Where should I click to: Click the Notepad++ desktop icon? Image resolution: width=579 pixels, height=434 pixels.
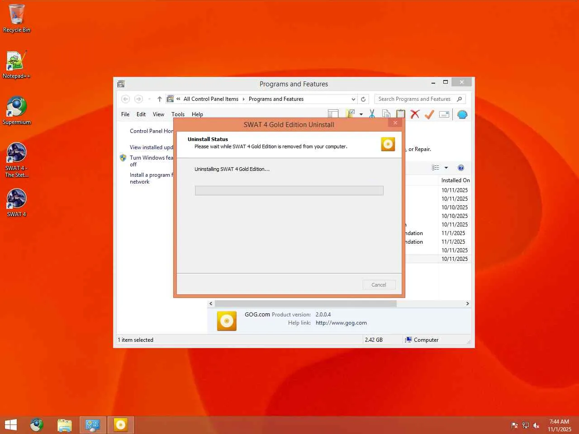[17, 65]
